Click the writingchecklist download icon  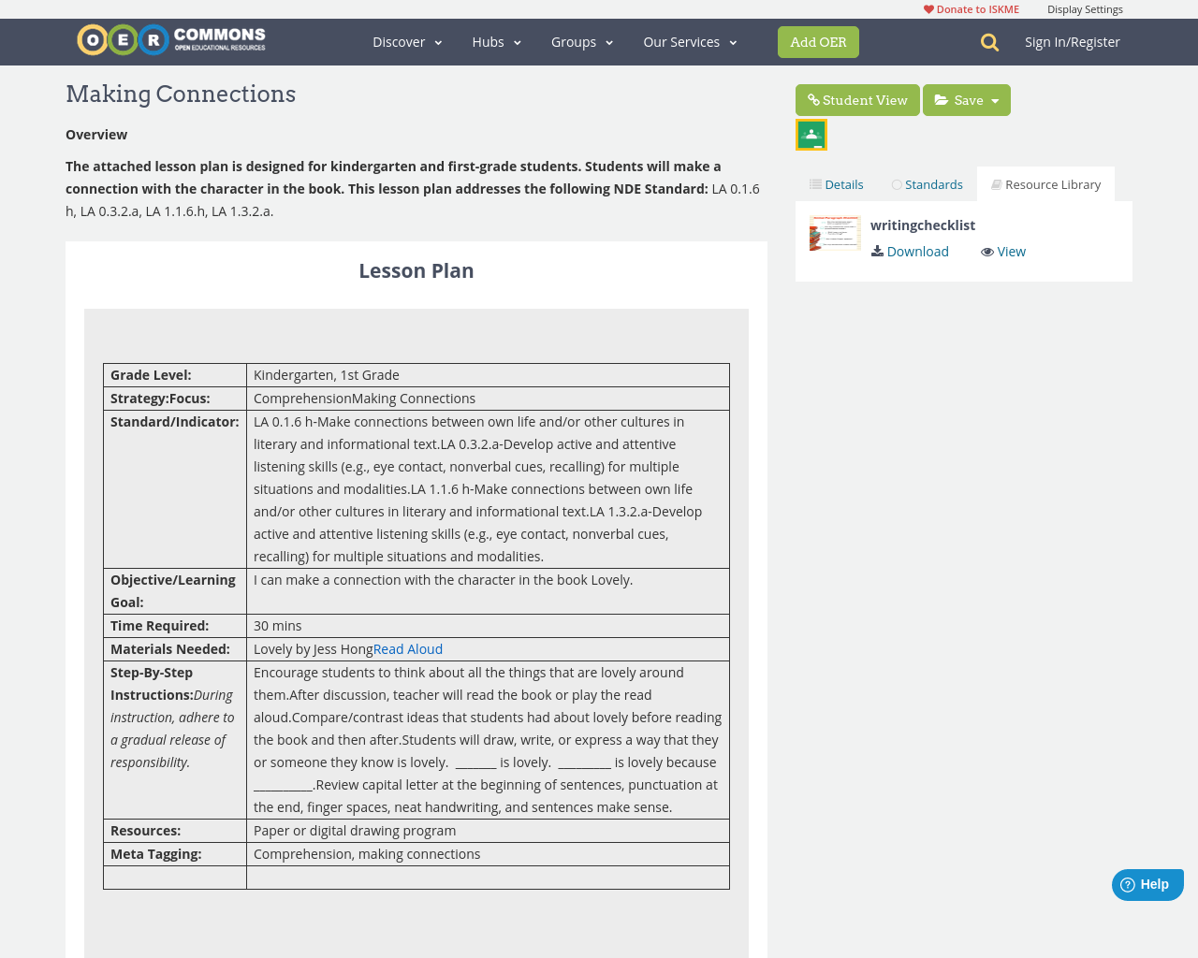(877, 252)
